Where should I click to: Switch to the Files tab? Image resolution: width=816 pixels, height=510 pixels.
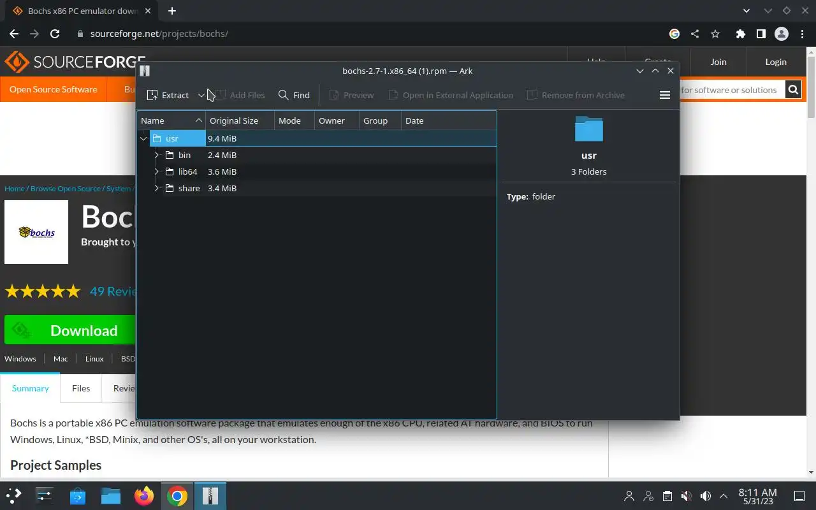click(81, 388)
